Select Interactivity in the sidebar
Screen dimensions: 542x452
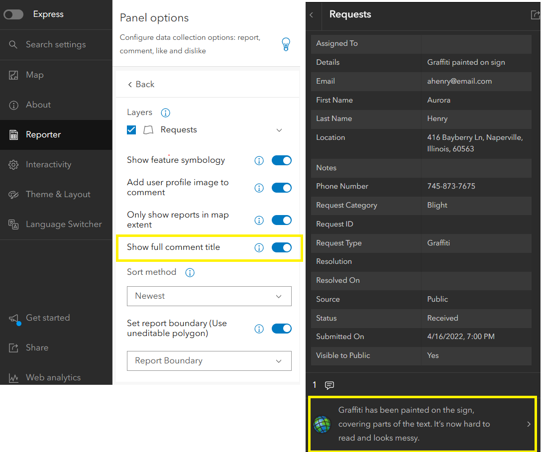(48, 165)
